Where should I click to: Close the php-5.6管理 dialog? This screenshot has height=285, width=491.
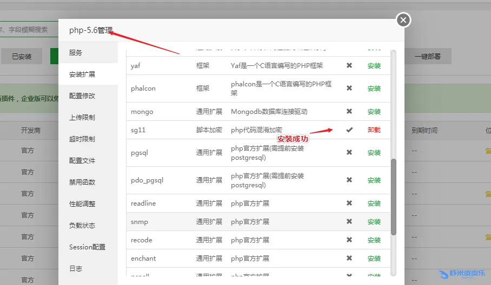(403, 21)
